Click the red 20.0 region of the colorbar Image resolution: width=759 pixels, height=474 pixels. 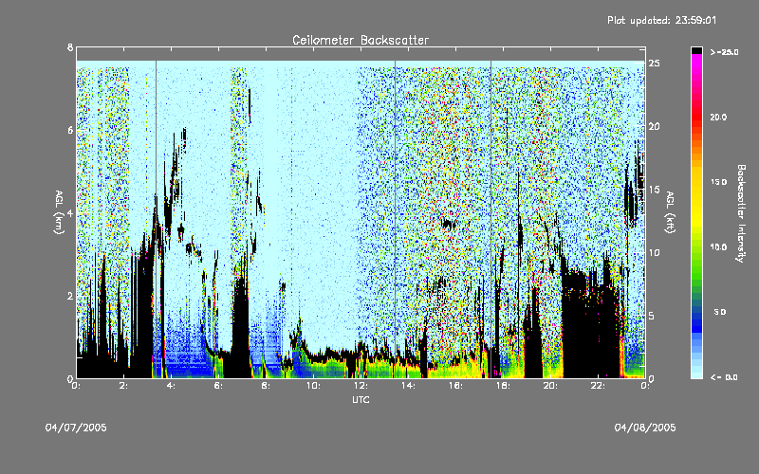point(697,118)
